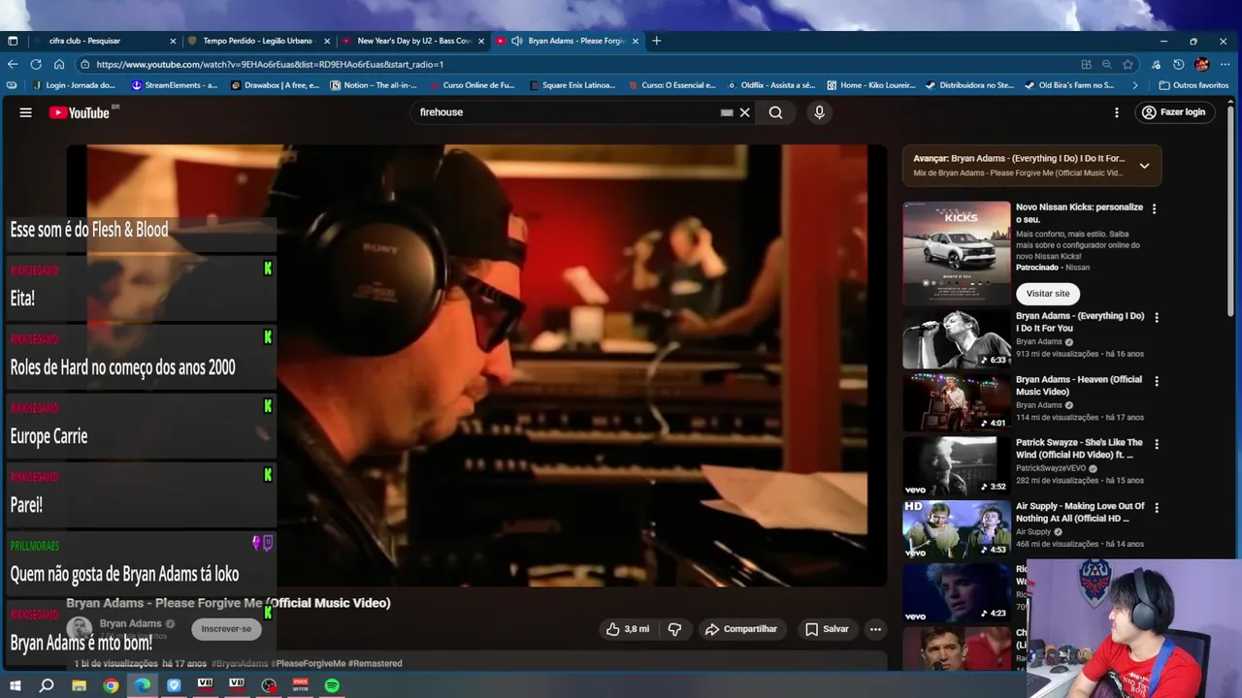Image resolution: width=1242 pixels, height=698 pixels.
Task: Open options for She's Like The Wind video
Action: 1156,444
